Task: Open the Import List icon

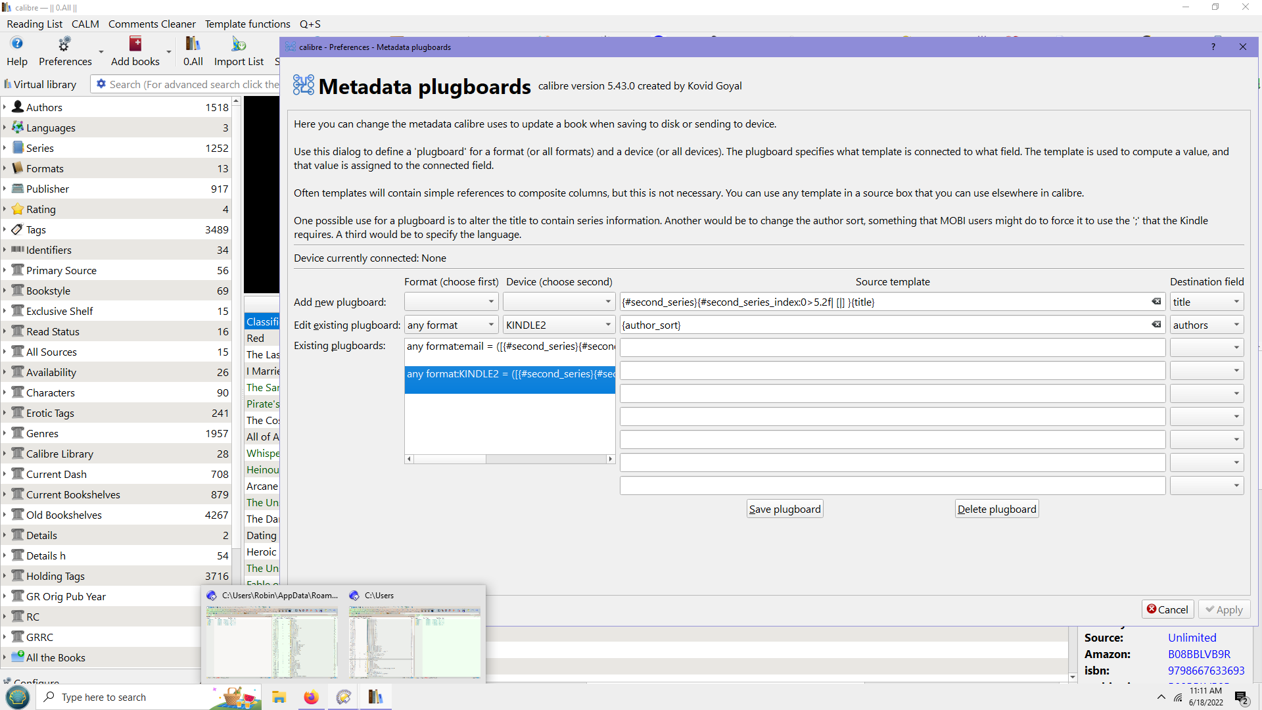Action: [x=239, y=43]
